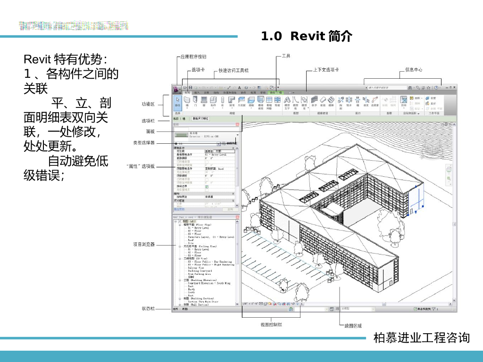Switch to the 视图 ribbon tab
This screenshot has height=362, width=483.
coord(253,93)
